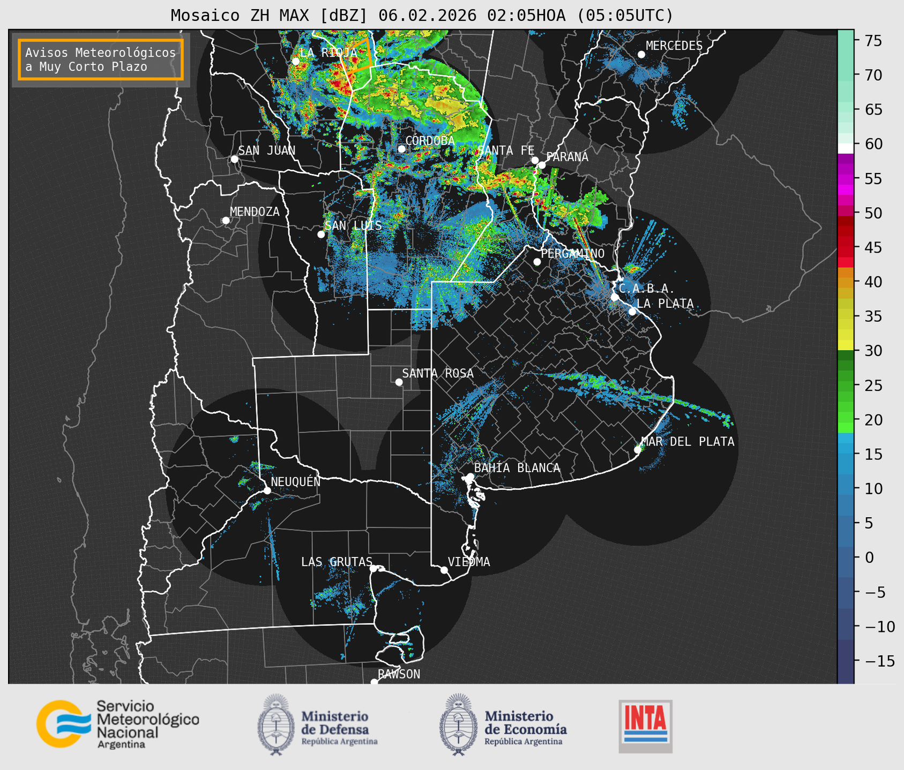Click the MERCEDES label text
The image size is (904, 770).
click(674, 46)
